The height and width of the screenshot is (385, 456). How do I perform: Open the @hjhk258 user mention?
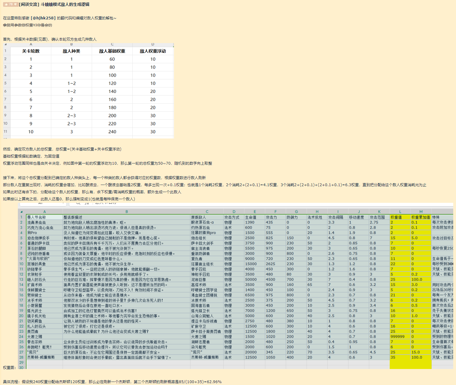43,18
